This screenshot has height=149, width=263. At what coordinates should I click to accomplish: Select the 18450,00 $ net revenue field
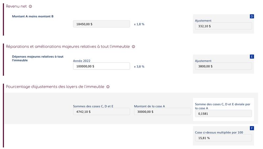pyautogui.click(x=101, y=24)
